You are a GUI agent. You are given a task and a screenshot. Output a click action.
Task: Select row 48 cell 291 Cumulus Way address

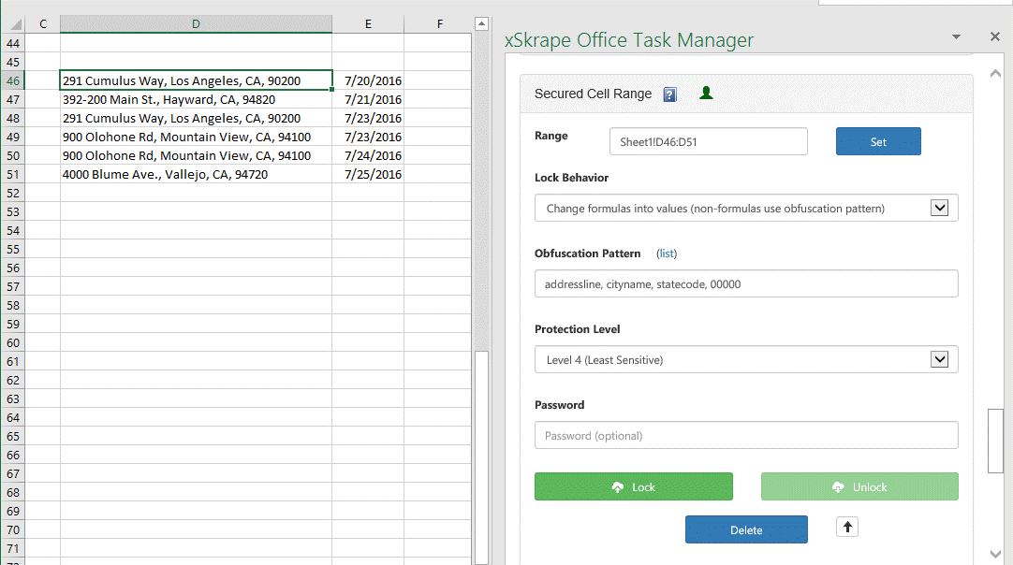(196, 118)
